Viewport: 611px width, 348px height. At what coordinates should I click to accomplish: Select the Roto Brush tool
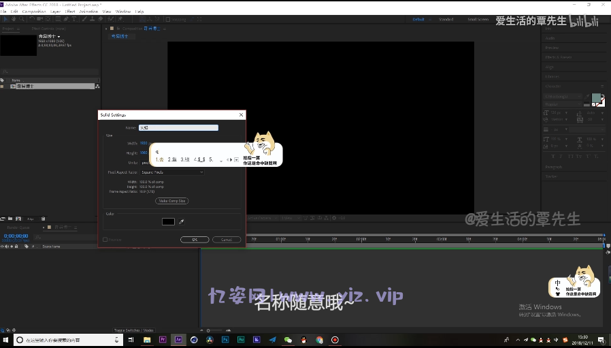[x=111, y=18]
